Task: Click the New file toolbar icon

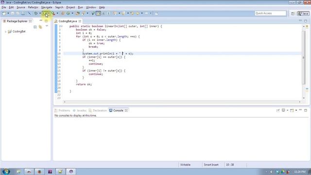Action: [4, 13]
